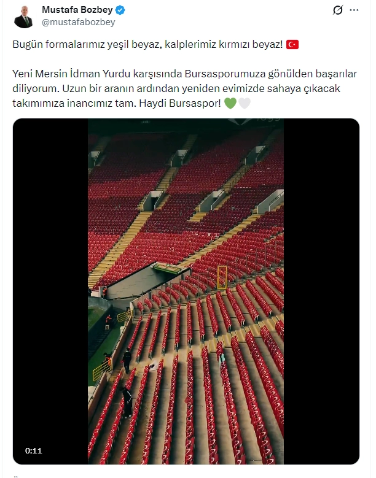This screenshot has width=376, height=478.
Task: Click the yellow gate frame in video
Action: 222,277
